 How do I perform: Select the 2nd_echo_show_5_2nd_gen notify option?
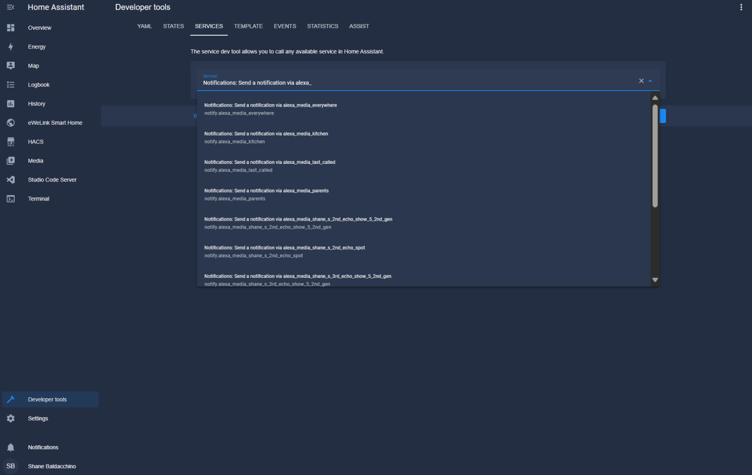click(423, 223)
